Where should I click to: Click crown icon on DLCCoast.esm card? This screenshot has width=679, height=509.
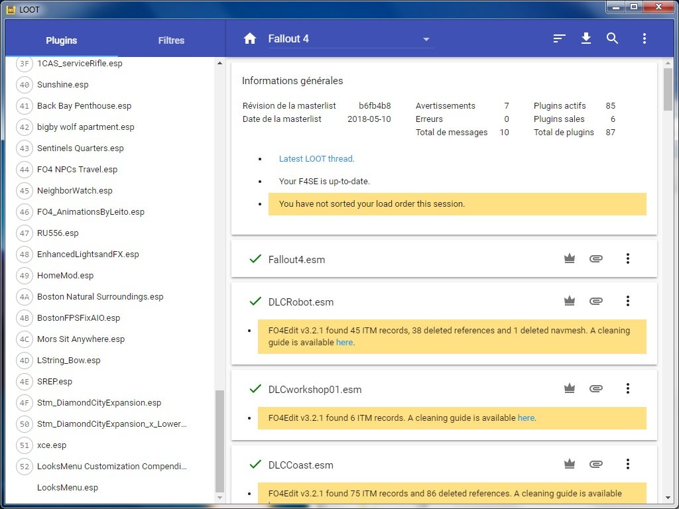(570, 465)
